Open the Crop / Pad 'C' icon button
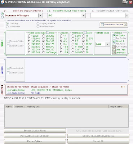 click(x=114, y=50)
